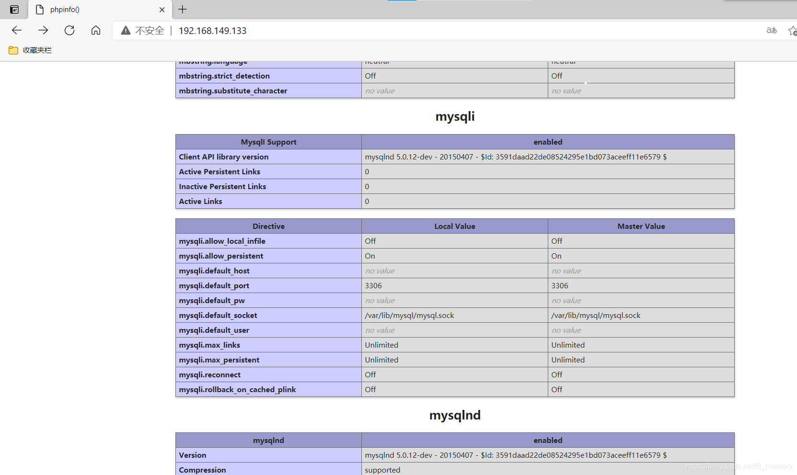Open a new tab with plus icon
The width and height of the screenshot is (797, 475).
[183, 9]
